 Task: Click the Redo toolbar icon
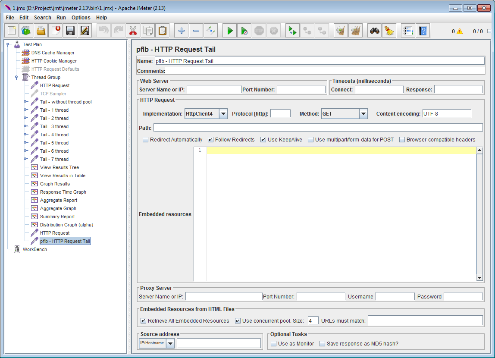click(x=119, y=31)
